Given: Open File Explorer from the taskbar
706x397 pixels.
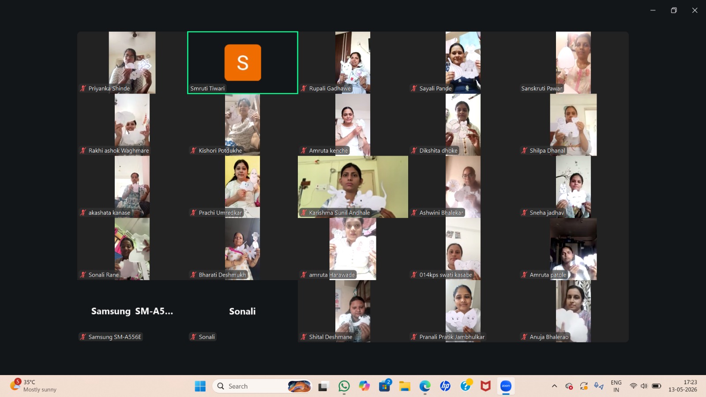Looking at the screenshot, I should pyautogui.click(x=405, y=386).
